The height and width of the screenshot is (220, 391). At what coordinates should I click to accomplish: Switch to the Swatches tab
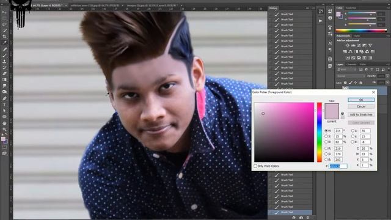[351, 8]
